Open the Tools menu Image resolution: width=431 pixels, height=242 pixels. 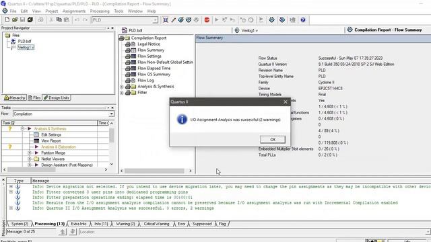pos(119,11)
